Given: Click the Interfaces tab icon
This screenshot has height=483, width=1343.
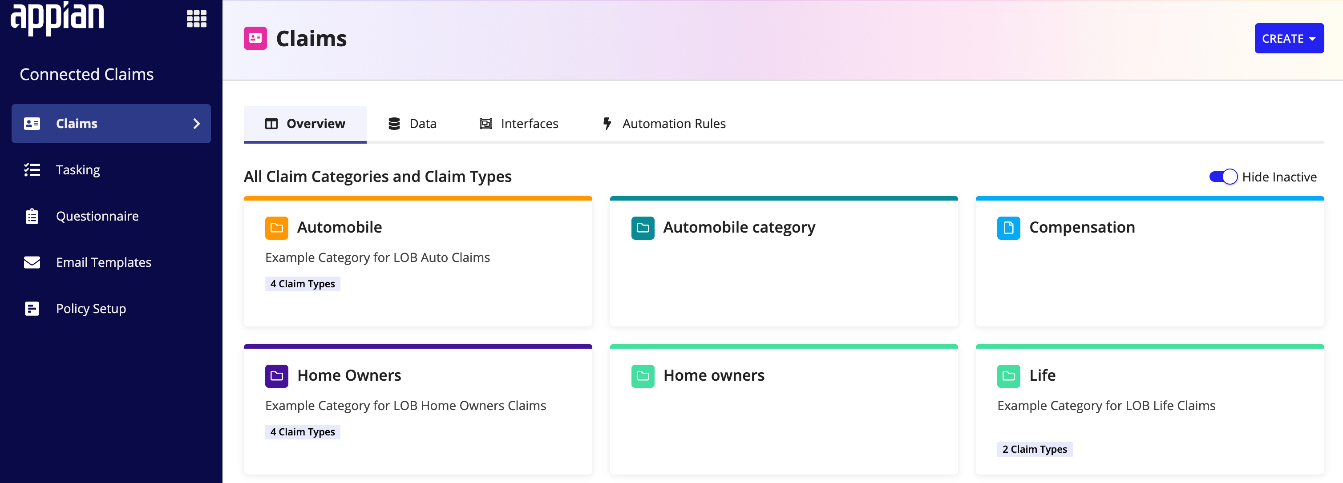Looking at the screenshot, I should point(486,124).
